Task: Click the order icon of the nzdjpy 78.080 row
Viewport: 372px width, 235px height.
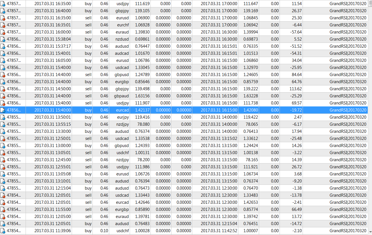Action: point(3,124)
